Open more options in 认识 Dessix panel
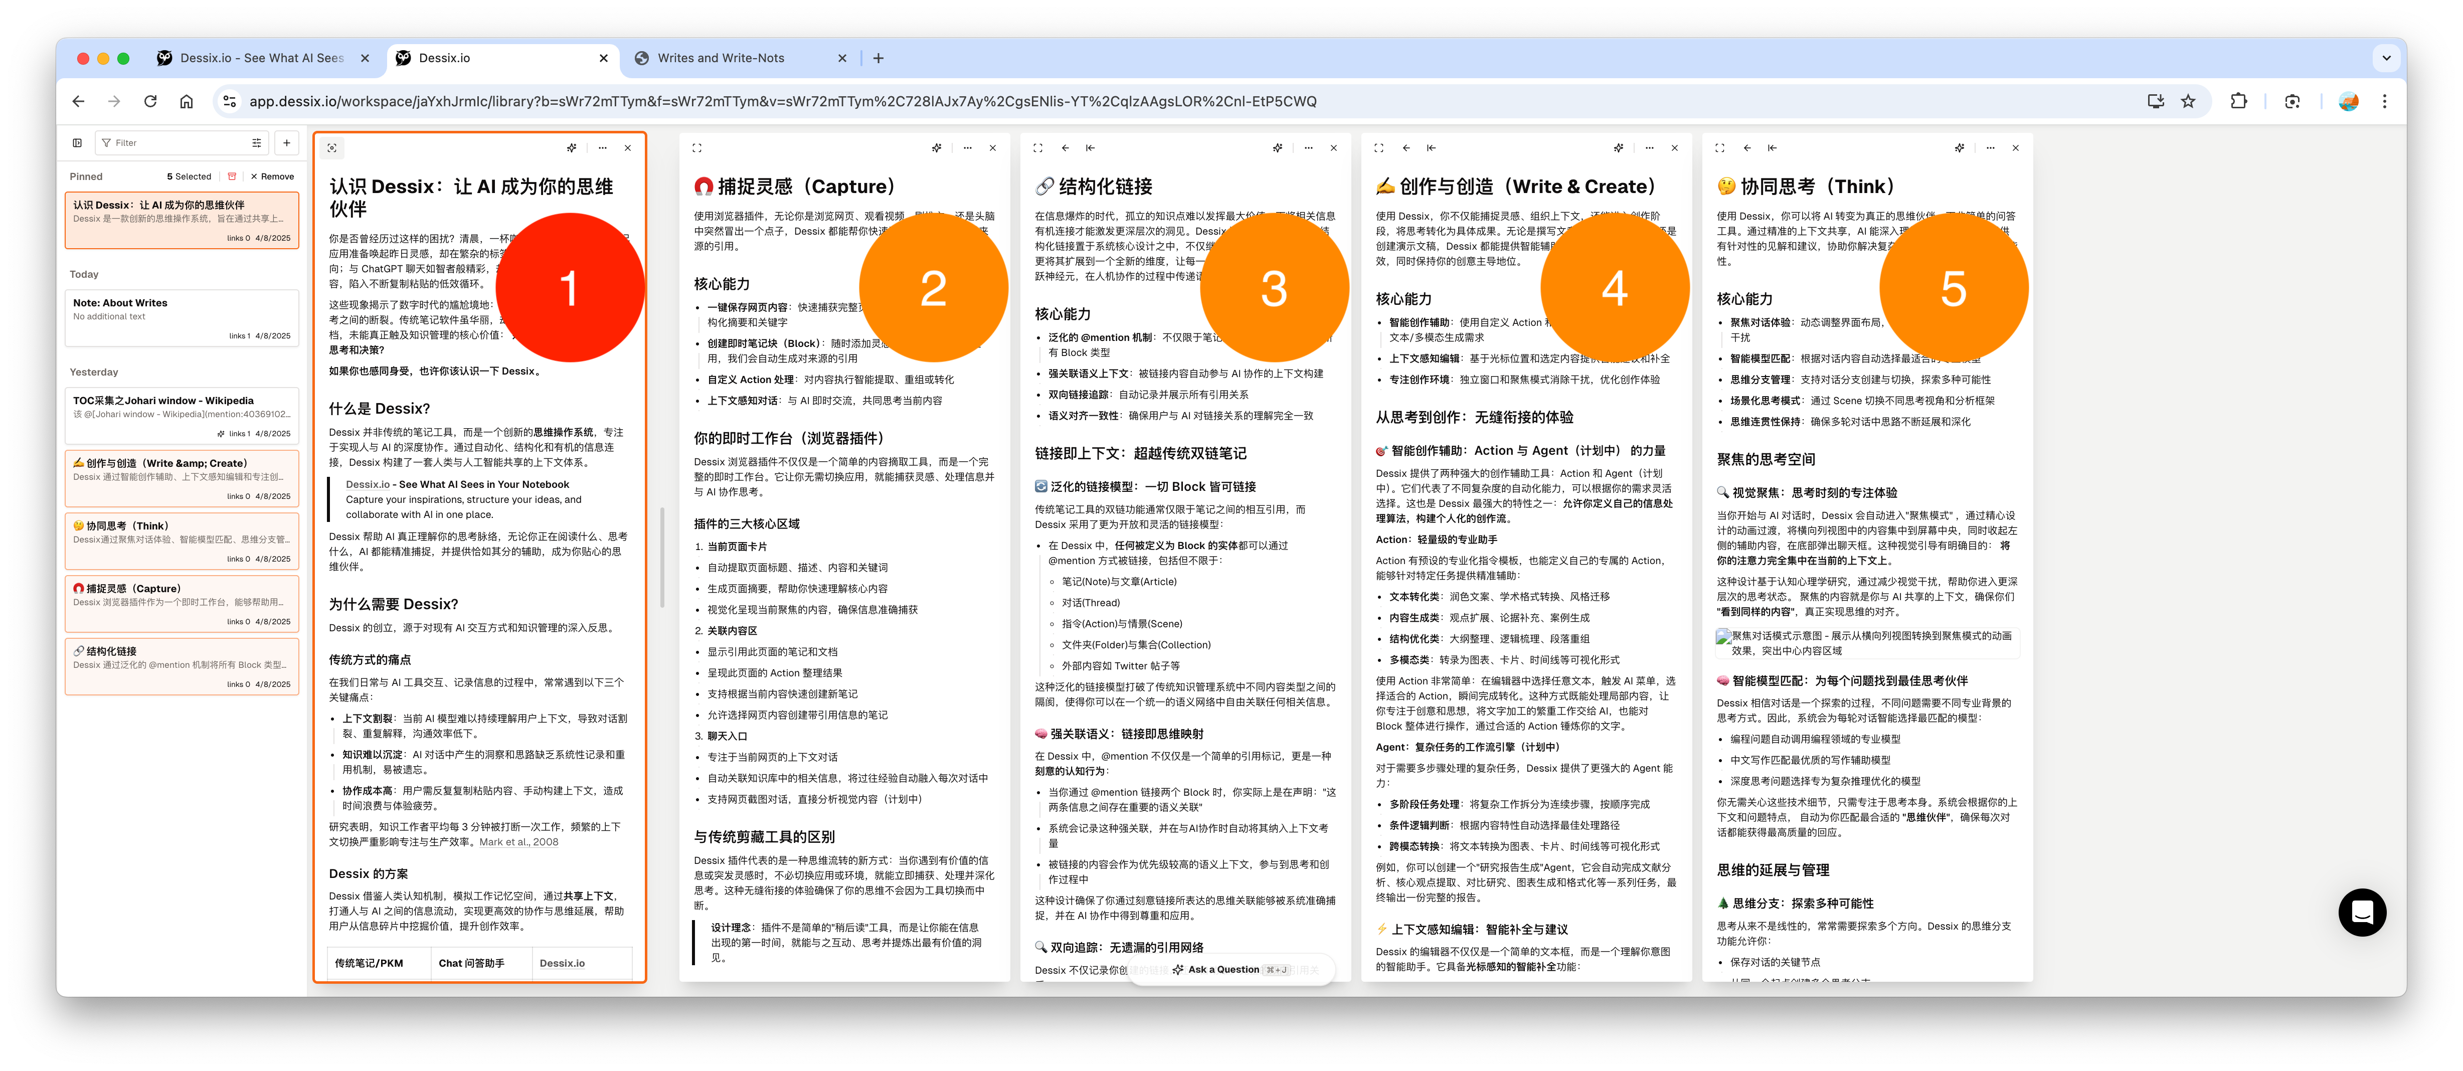 click(602, 148)
